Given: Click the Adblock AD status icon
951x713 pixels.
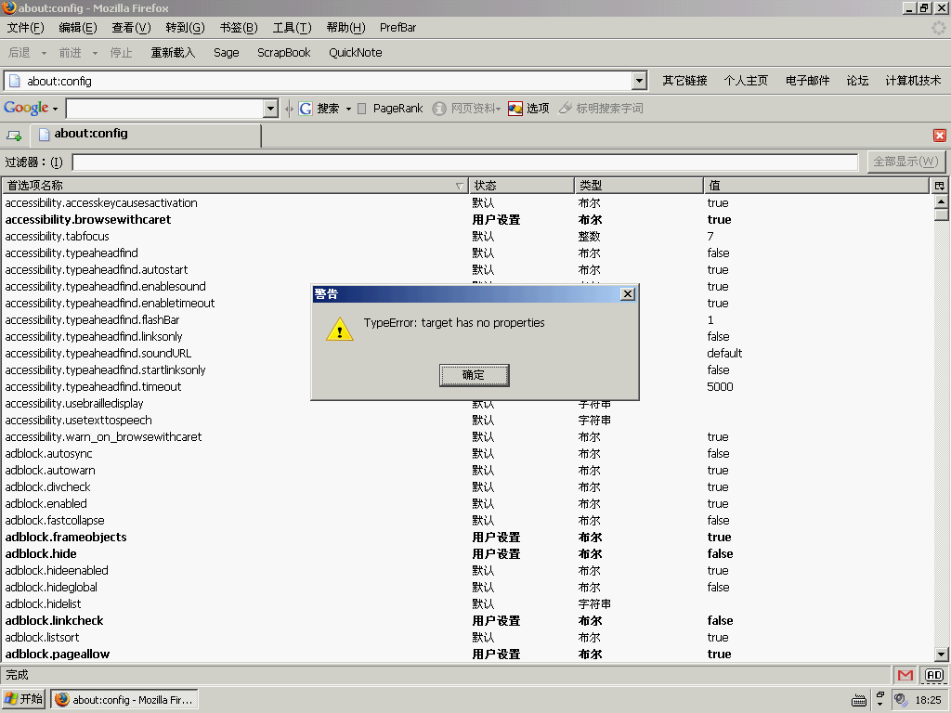Looking at the screenshot, I should [x=934, y=675].
